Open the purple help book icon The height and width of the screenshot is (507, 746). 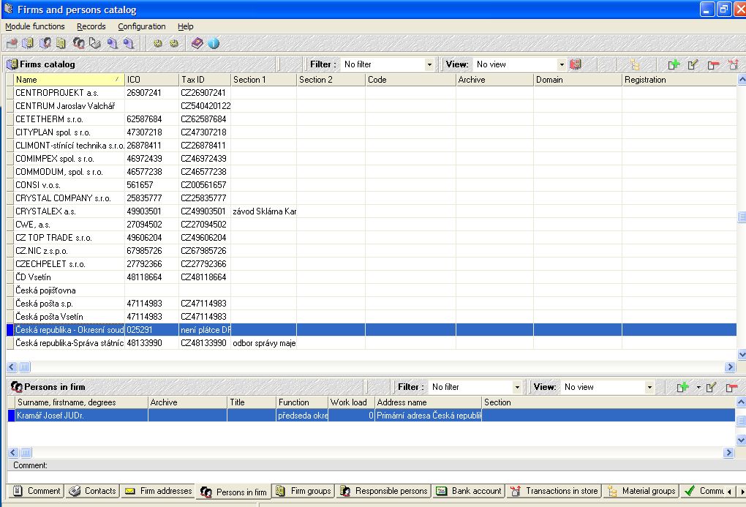pyautogui.click(x=197, y=43)
